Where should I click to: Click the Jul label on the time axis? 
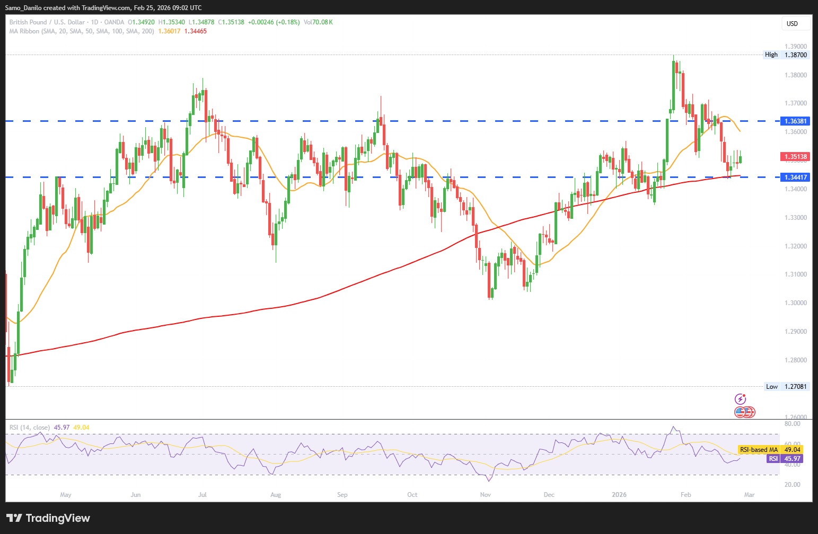pos(202,495)
